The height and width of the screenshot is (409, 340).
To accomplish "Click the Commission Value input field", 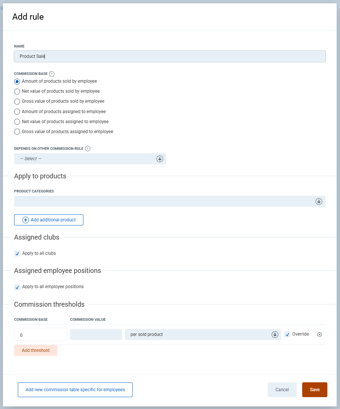I will 96,334.
